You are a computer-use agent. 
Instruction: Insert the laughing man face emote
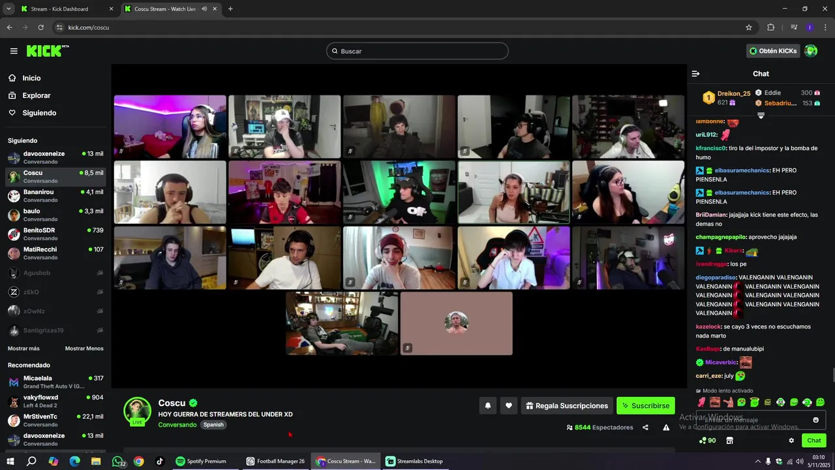[x=714, y=402]
